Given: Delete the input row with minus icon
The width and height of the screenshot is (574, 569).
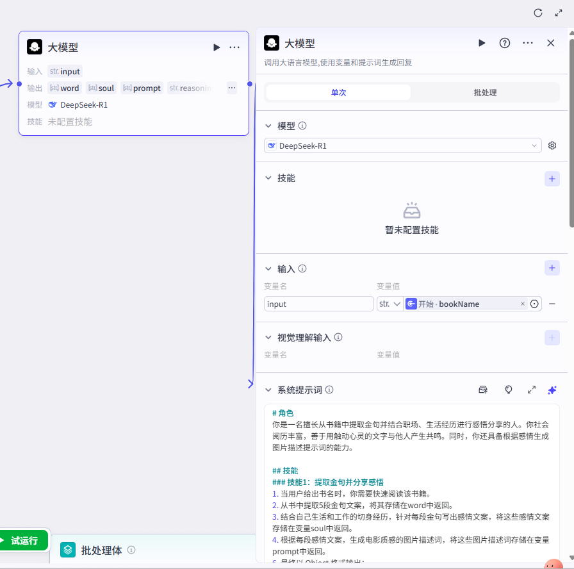Looking at the screenshot, I should tap(552, 304).
